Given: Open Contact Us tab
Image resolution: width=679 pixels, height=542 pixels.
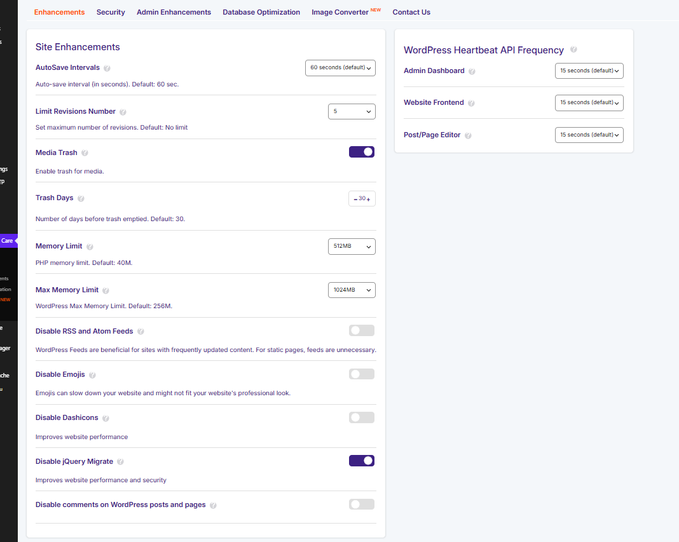Looking at the screenshot, I should click(411, 12).
